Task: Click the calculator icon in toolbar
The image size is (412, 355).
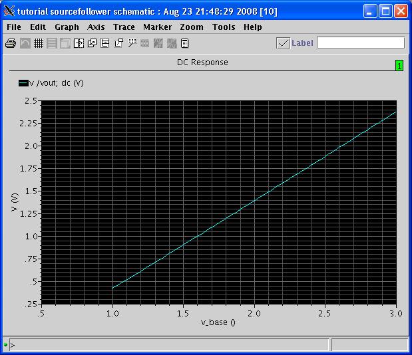Action: tap(185, 43)
